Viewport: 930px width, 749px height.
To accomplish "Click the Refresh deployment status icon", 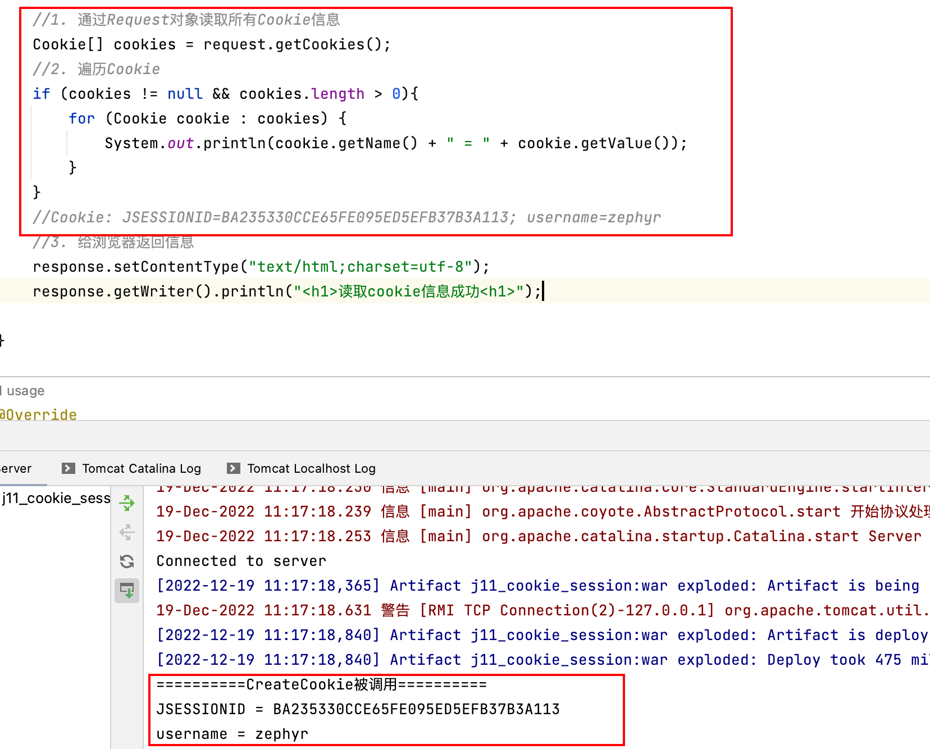I will pyautogui.click(x=127, y=561).
